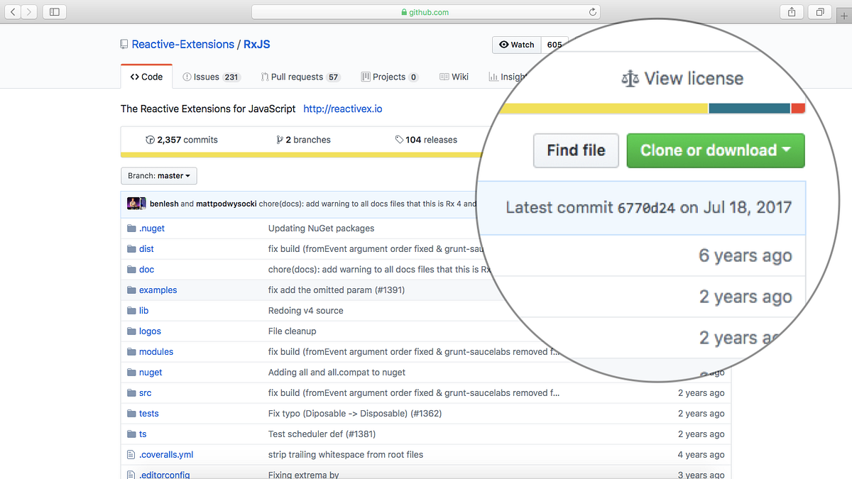852x479 pixels.
Task: View the 2,357 commits history
Action: (182, 140)
